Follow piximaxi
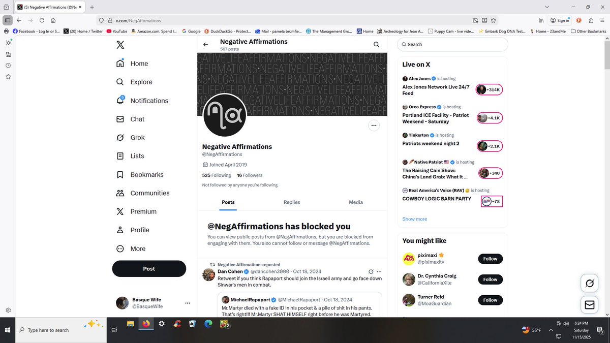This screenshot has height=343, width=610. 491,259
